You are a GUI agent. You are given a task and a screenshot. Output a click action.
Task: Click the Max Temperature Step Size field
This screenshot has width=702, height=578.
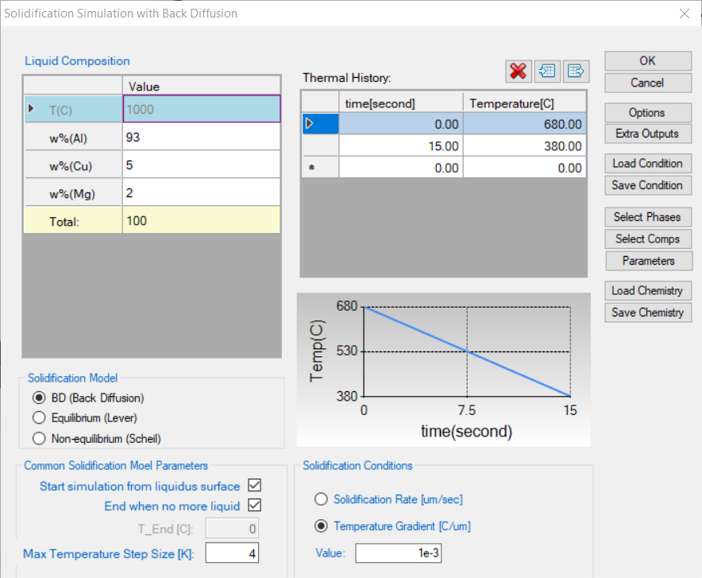tap(232, 553)
